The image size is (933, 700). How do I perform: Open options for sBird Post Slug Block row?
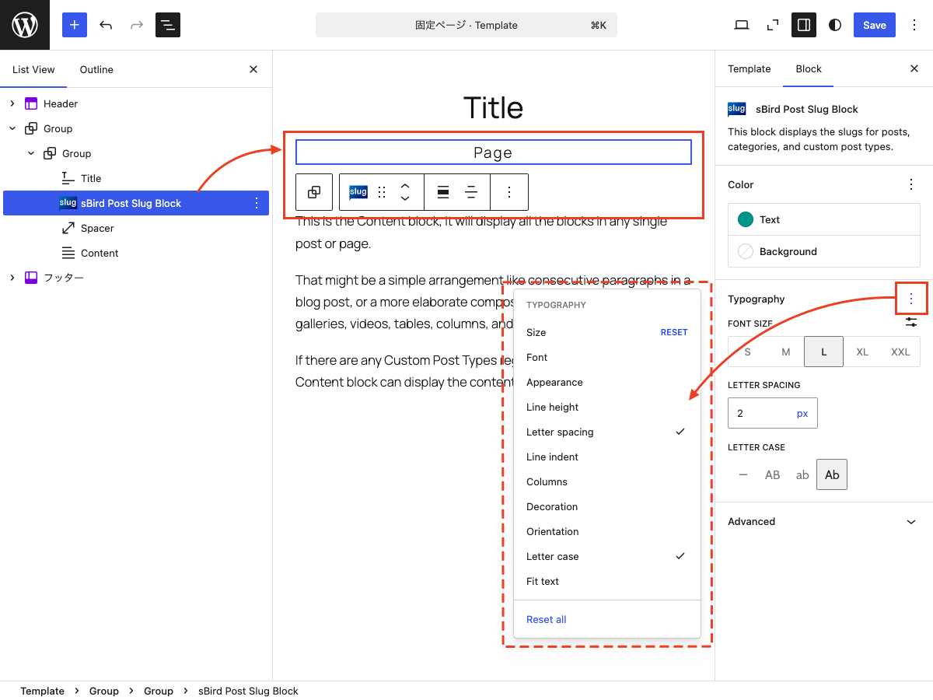[x=257, y=203]
